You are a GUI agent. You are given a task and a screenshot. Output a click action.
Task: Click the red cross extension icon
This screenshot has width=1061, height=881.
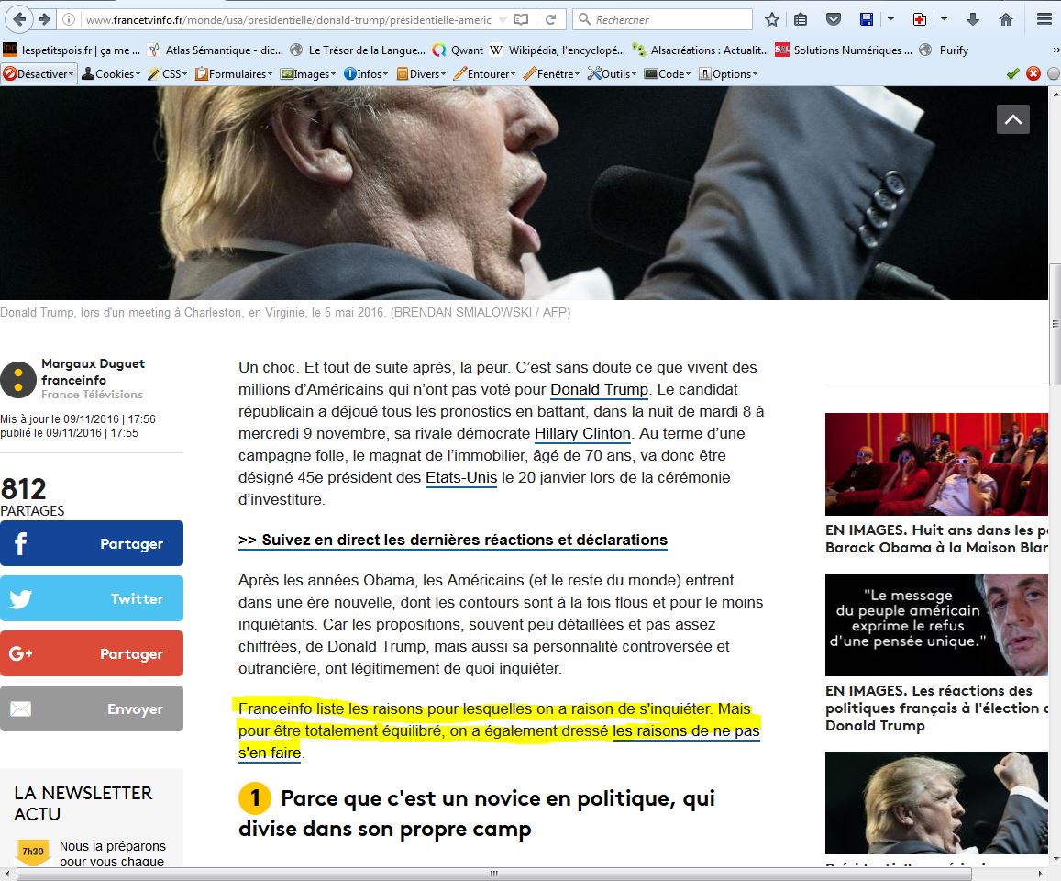click(920, 19)
